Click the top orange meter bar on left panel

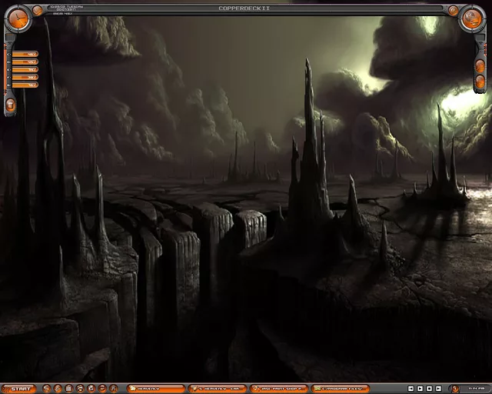[25, 54]
